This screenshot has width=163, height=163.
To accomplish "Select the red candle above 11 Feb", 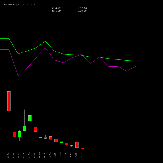I will (56, 141).
